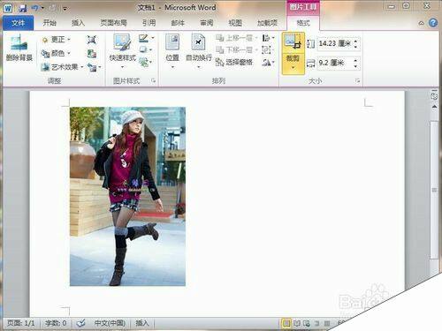
Task: Switch to Full Screen Reading view button
Action: click(297, 323)
